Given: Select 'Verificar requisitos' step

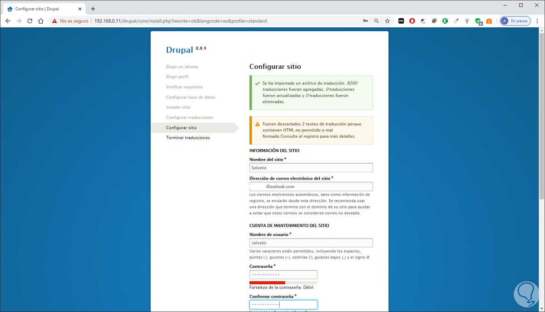Looking at the screenshot, I should click(184, 87).
